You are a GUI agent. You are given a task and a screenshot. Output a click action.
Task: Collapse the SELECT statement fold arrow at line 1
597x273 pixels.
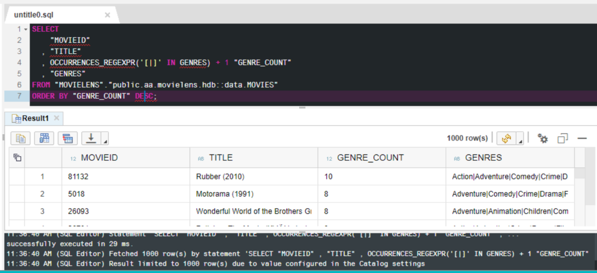click(x=26, y=29)
